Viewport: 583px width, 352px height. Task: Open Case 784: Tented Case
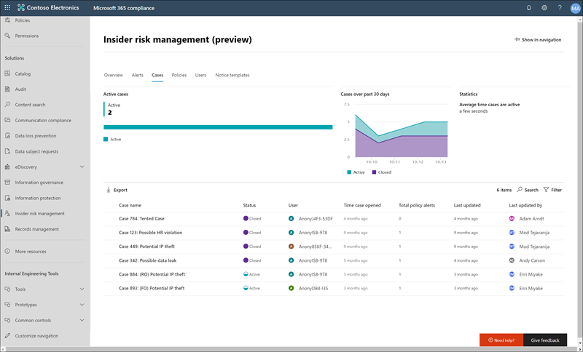(x=141, y=218)
